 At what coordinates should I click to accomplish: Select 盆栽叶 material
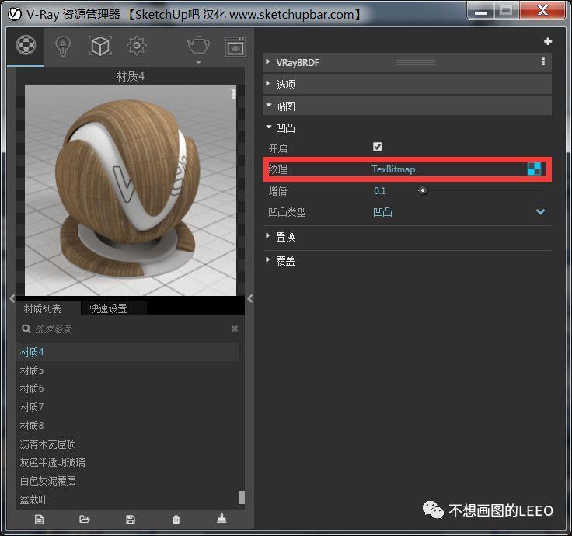coord(128,499)
